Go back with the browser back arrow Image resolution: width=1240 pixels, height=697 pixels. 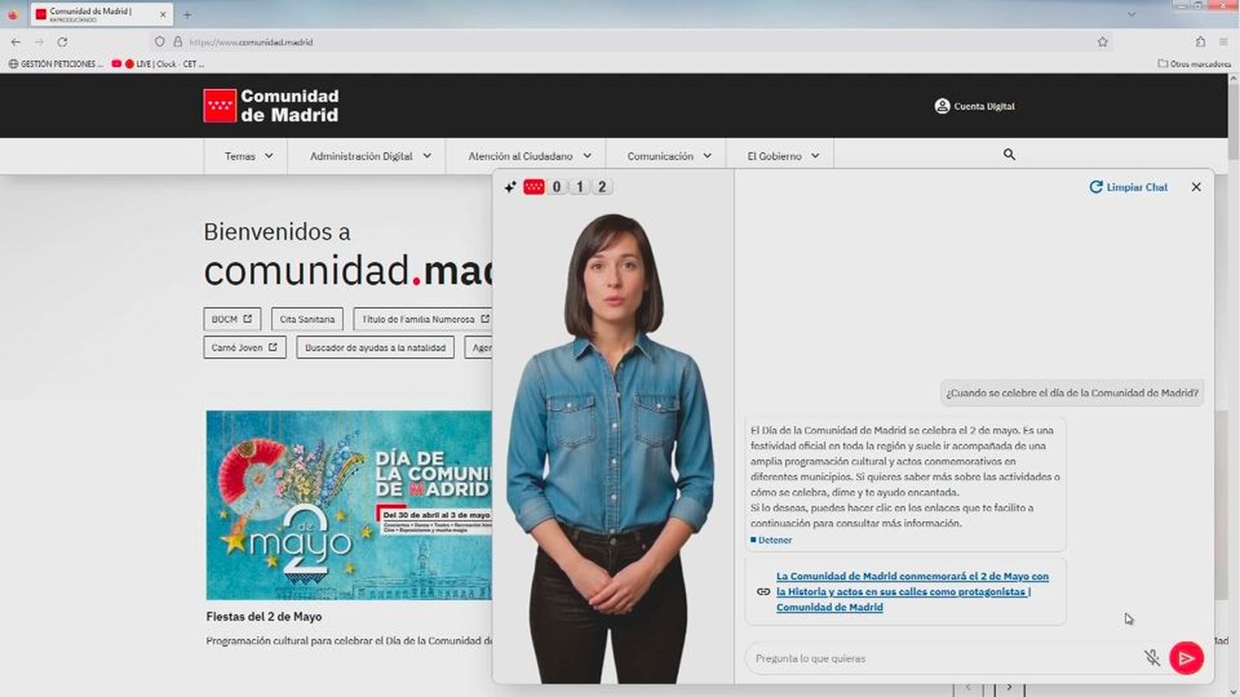tap(15, 42)
